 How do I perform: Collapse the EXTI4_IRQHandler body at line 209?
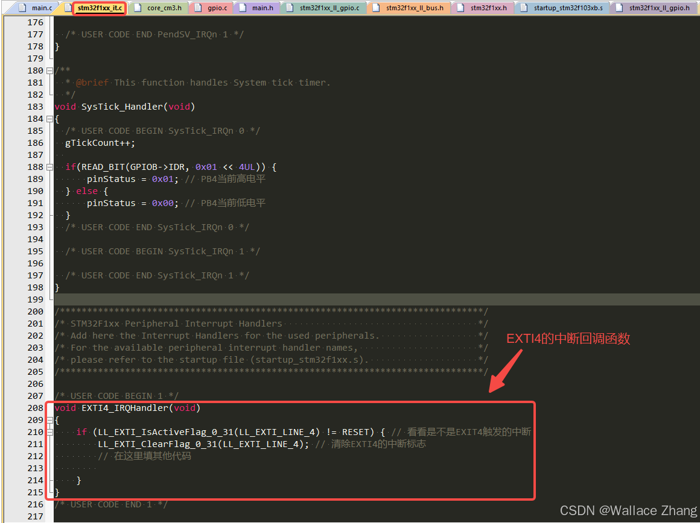tap(49, 420)
